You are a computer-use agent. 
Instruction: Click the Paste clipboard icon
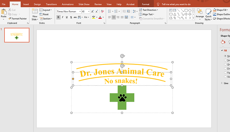click(x=4, y=11)
